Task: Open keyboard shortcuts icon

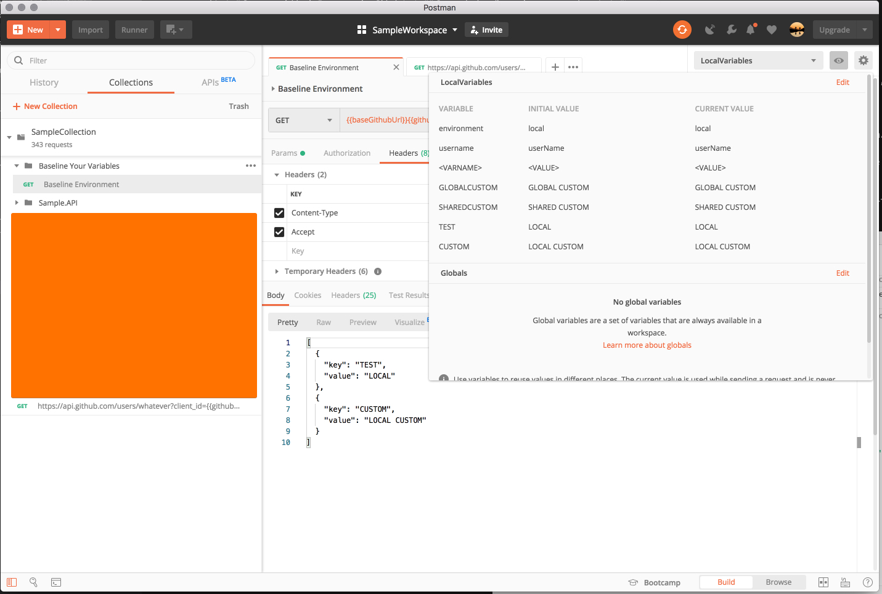Action: tap(845, 582)
